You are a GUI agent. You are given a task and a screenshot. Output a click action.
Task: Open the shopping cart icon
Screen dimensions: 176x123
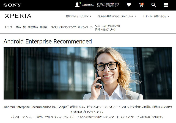pos(141,5)
